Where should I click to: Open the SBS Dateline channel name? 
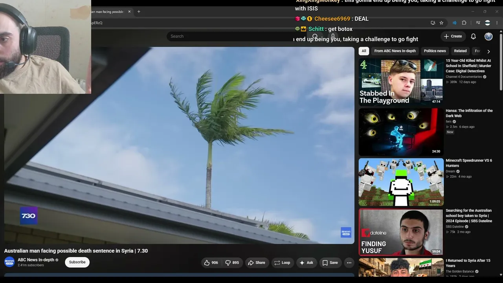(455, 227)
